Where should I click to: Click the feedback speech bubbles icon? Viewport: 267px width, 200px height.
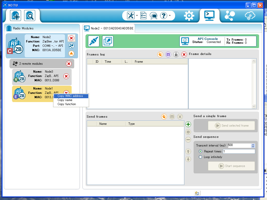[x=154, y=16]
